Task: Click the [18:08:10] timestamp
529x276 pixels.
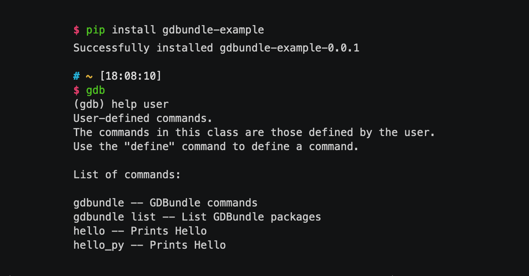Action: tap(131, 76)
